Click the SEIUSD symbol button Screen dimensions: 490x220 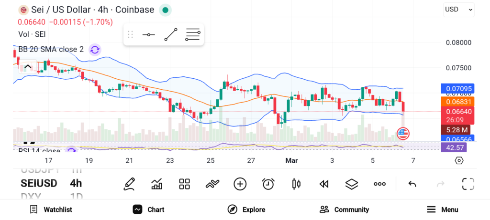(39, 183)
